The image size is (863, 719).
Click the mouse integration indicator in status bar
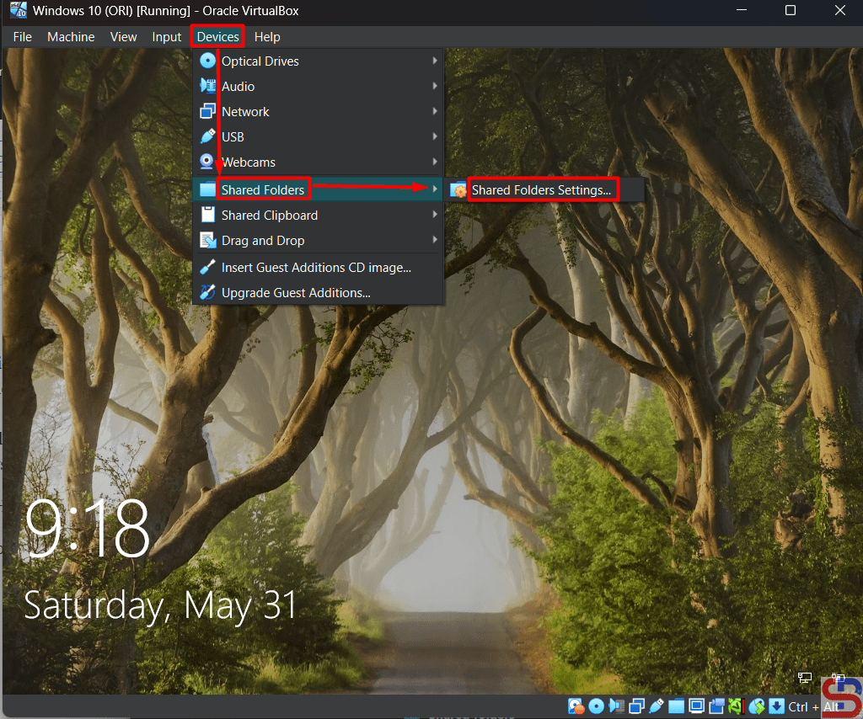[x=757, y=706]
